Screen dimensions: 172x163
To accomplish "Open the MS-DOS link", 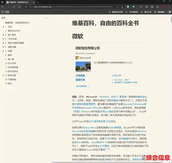I will point(76,131).
